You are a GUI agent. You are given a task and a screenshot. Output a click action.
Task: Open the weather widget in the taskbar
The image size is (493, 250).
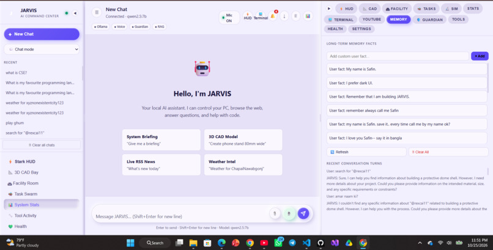(23, 243)
